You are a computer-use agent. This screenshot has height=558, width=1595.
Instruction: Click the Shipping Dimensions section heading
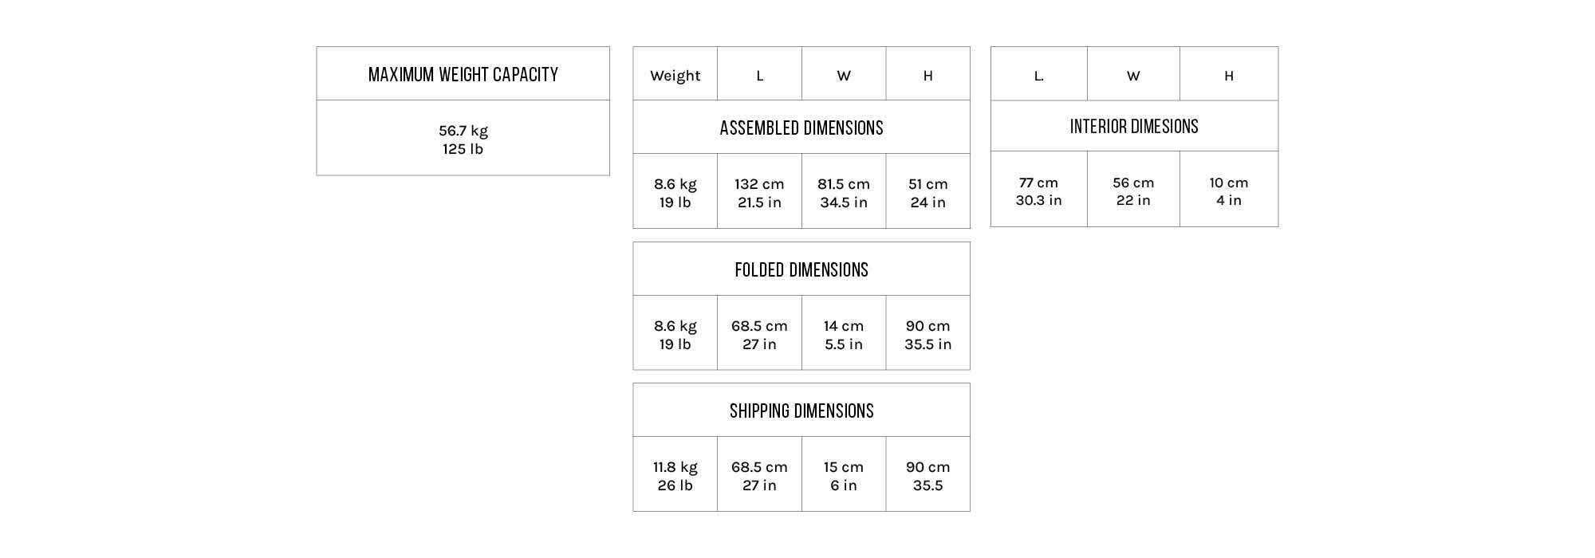(801, 411)
